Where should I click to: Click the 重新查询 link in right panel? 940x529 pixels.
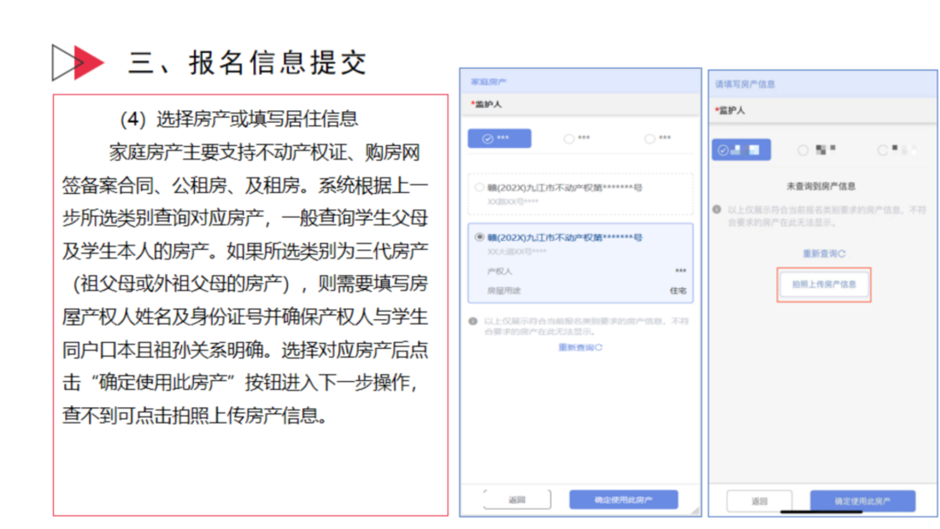click(x=824, y=253)
